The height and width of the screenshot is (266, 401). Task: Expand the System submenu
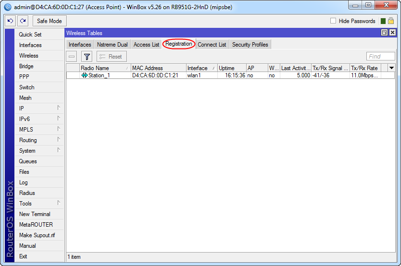click(x=59, y=150)
